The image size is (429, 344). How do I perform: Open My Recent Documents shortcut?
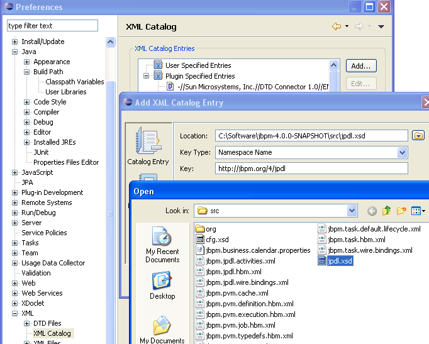click(162, 246)
